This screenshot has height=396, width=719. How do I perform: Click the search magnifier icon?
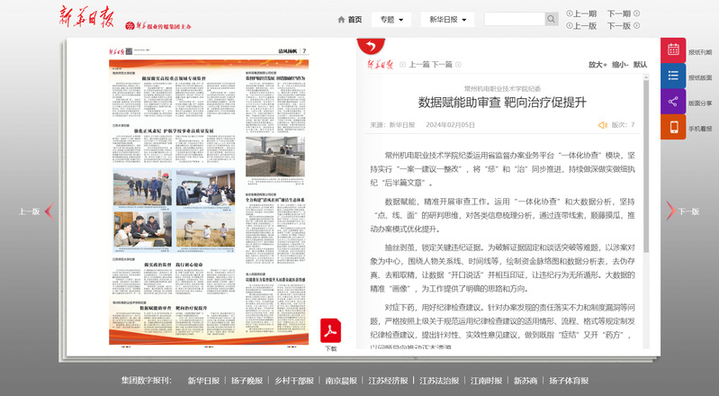[x=551, y=19]
